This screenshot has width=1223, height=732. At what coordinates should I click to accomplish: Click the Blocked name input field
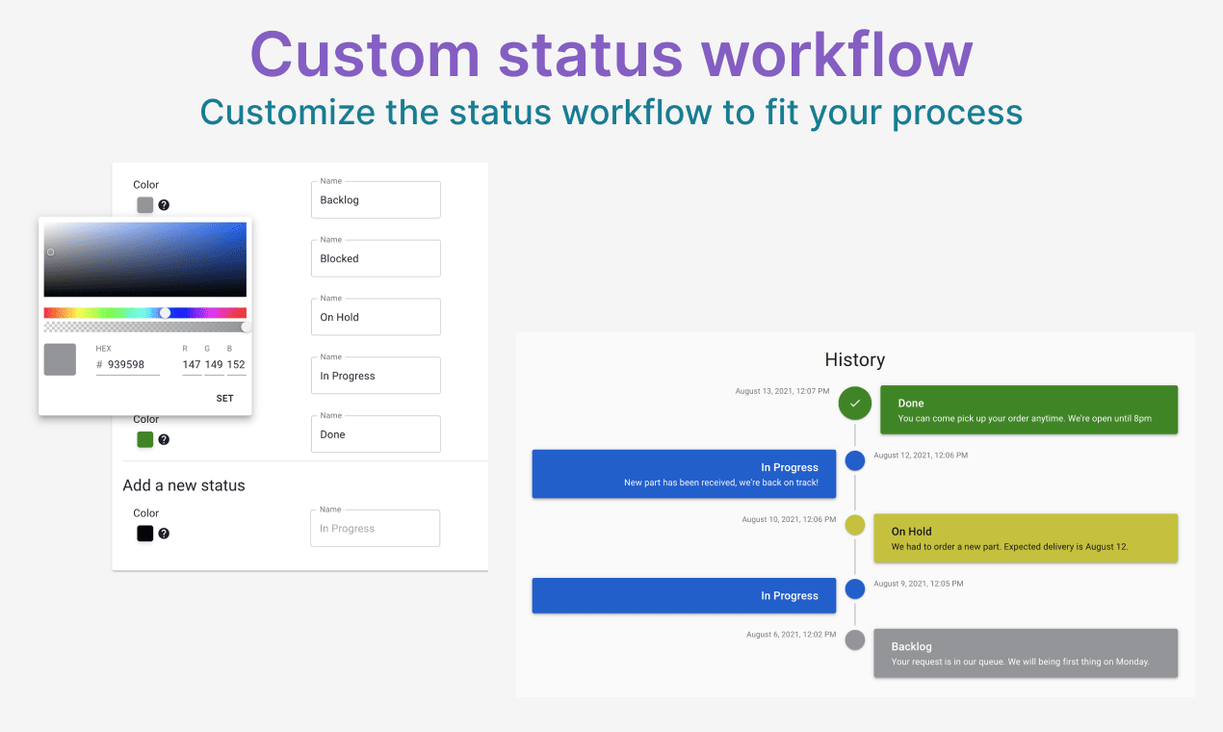click(x=376, y=258)
